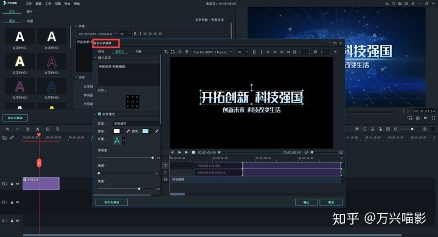Select the 文字样式1 preset thumbnail
This screenshot has height=237, width=438.
[19, 36]
